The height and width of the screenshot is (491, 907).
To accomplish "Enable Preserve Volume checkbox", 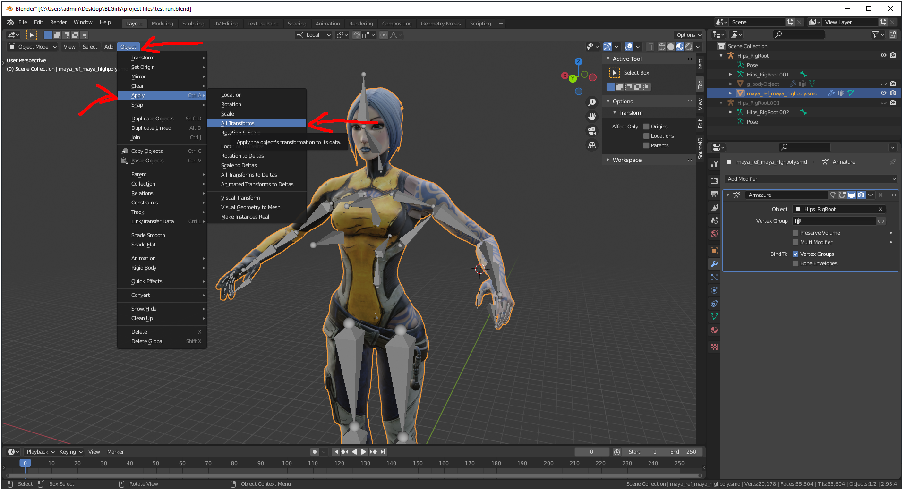I will coord(796,233).
